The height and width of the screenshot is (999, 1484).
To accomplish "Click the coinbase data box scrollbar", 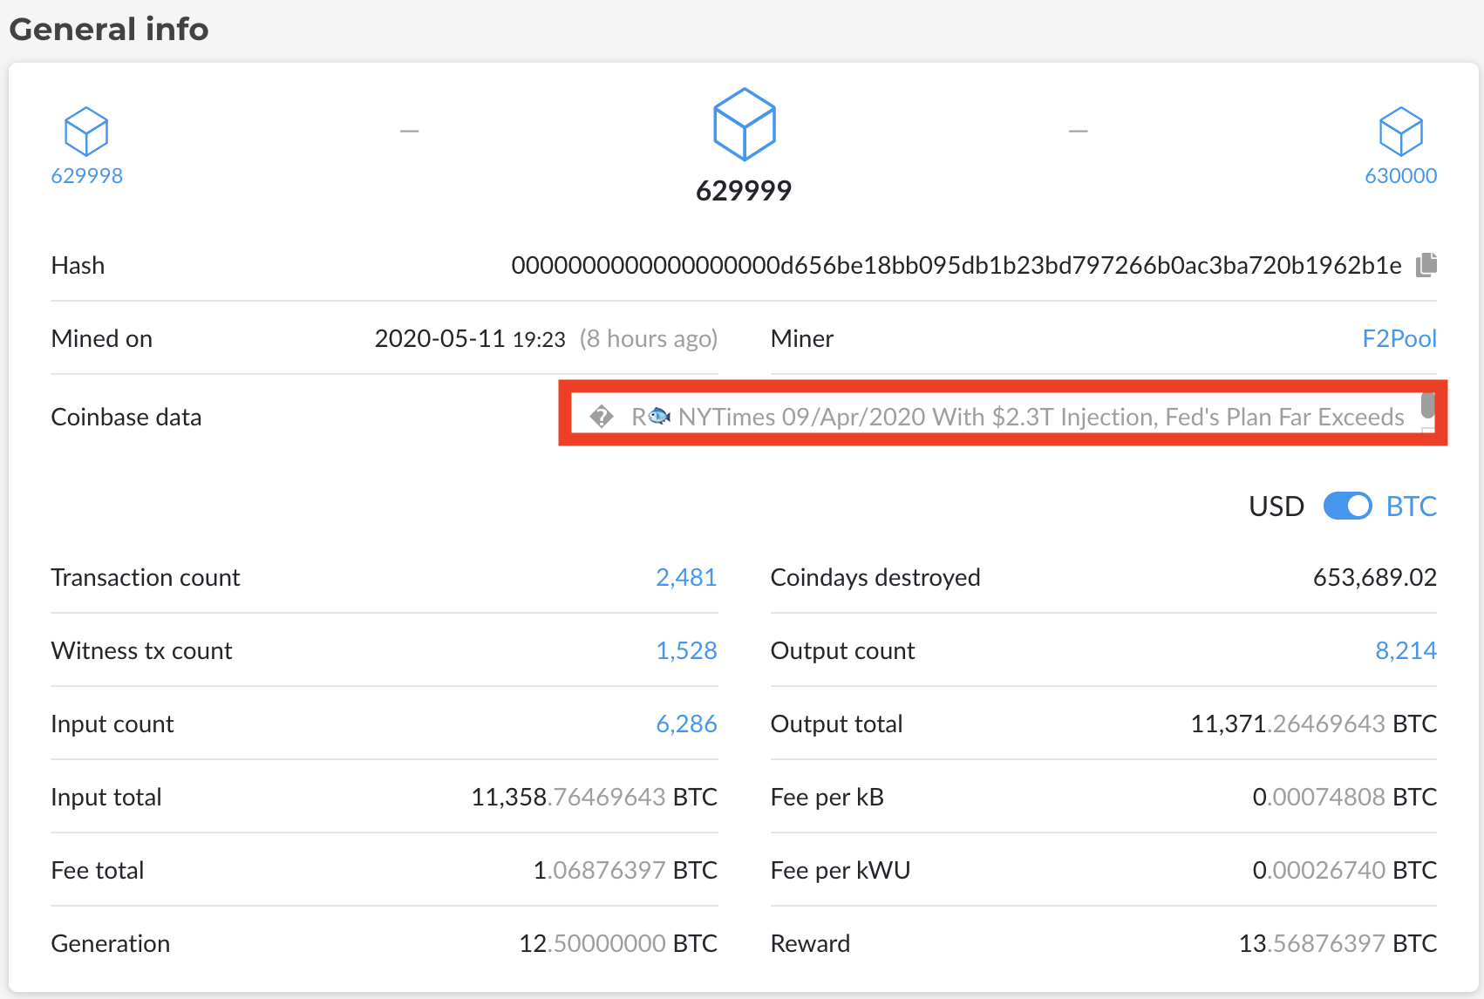I will 1427,406.
